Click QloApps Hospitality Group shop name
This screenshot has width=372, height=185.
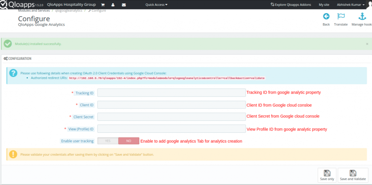coord(72,4)
